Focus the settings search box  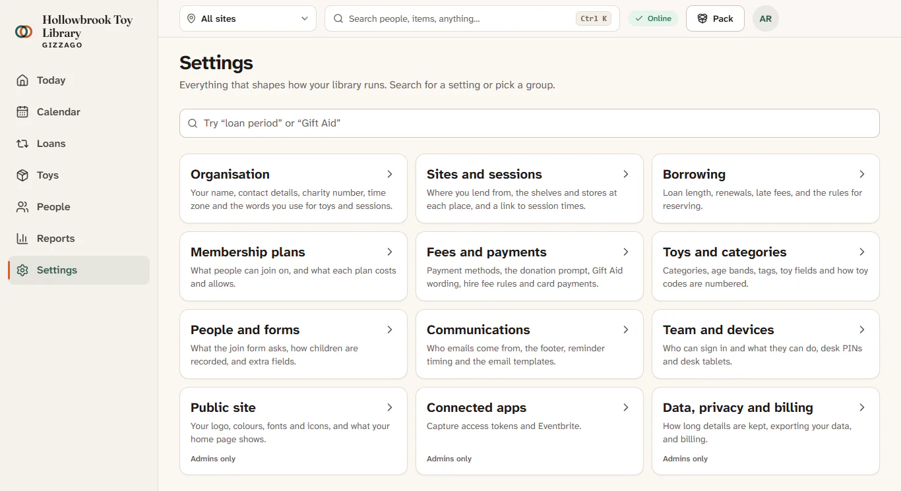[530, 123]
